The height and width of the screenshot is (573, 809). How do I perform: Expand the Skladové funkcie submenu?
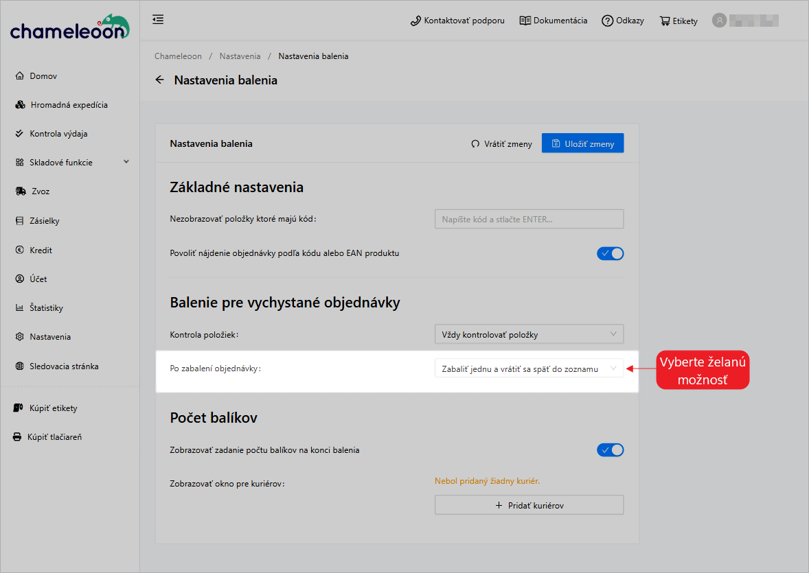click(x=126, y=162)
